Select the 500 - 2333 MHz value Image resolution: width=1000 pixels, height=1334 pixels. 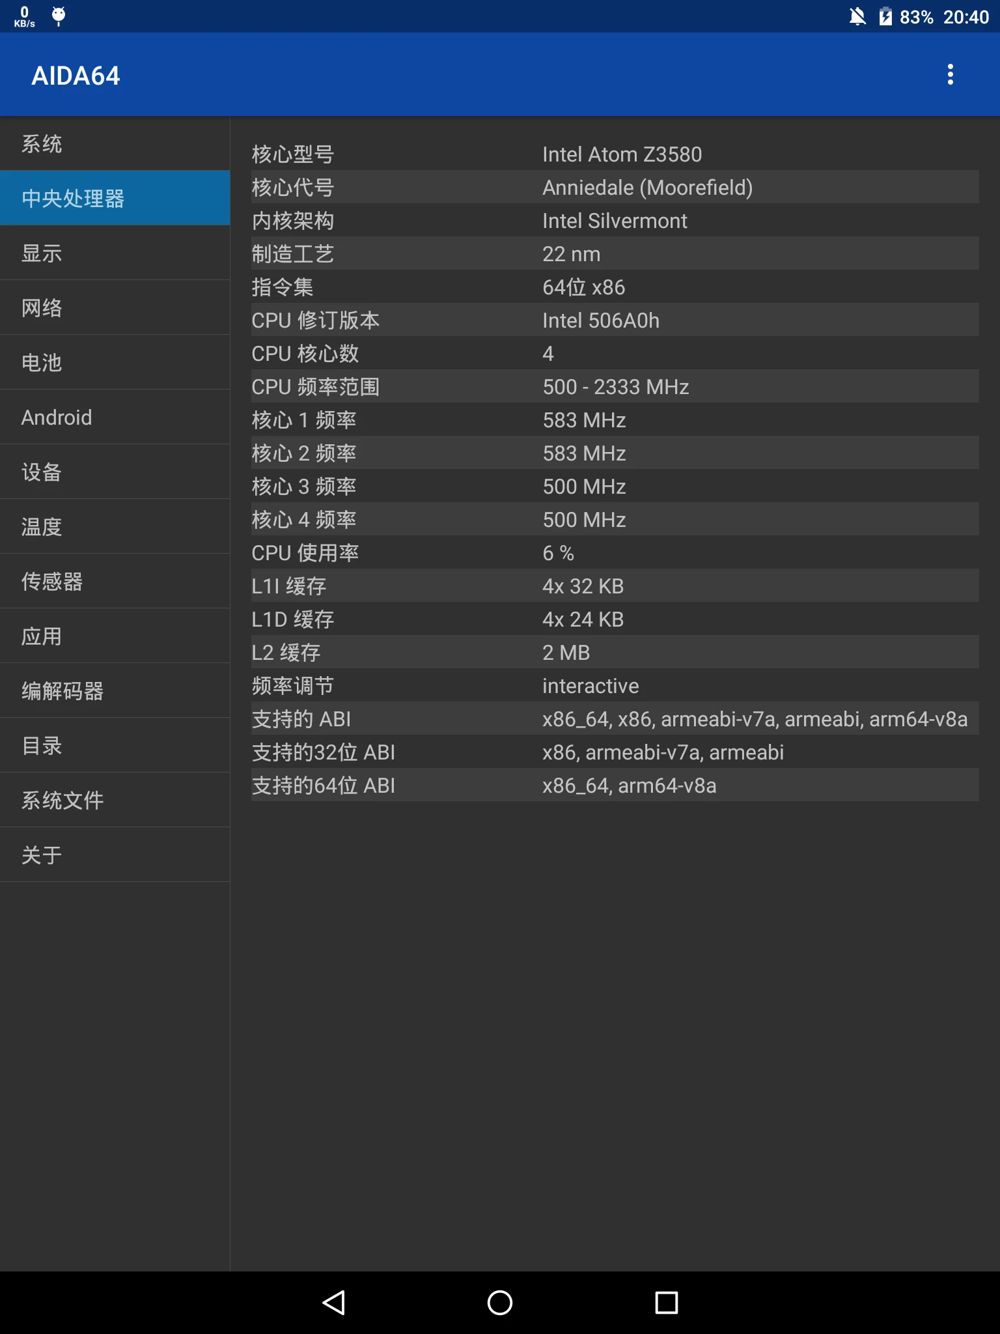pos(615,387)
